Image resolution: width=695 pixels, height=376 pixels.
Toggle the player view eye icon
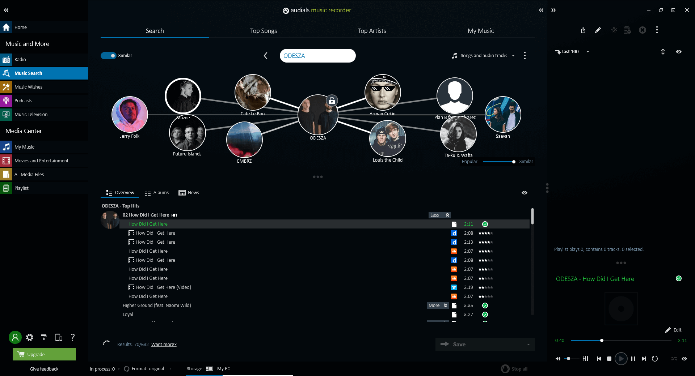click(684, 359)
